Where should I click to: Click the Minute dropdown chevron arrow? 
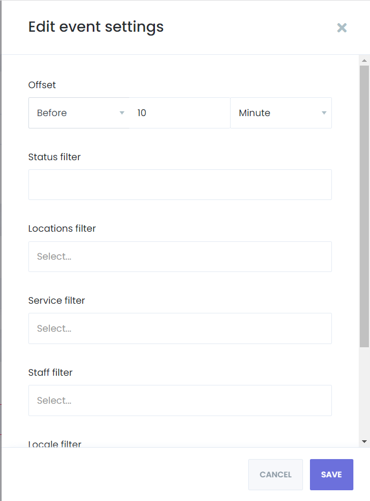tap(324, 113)
